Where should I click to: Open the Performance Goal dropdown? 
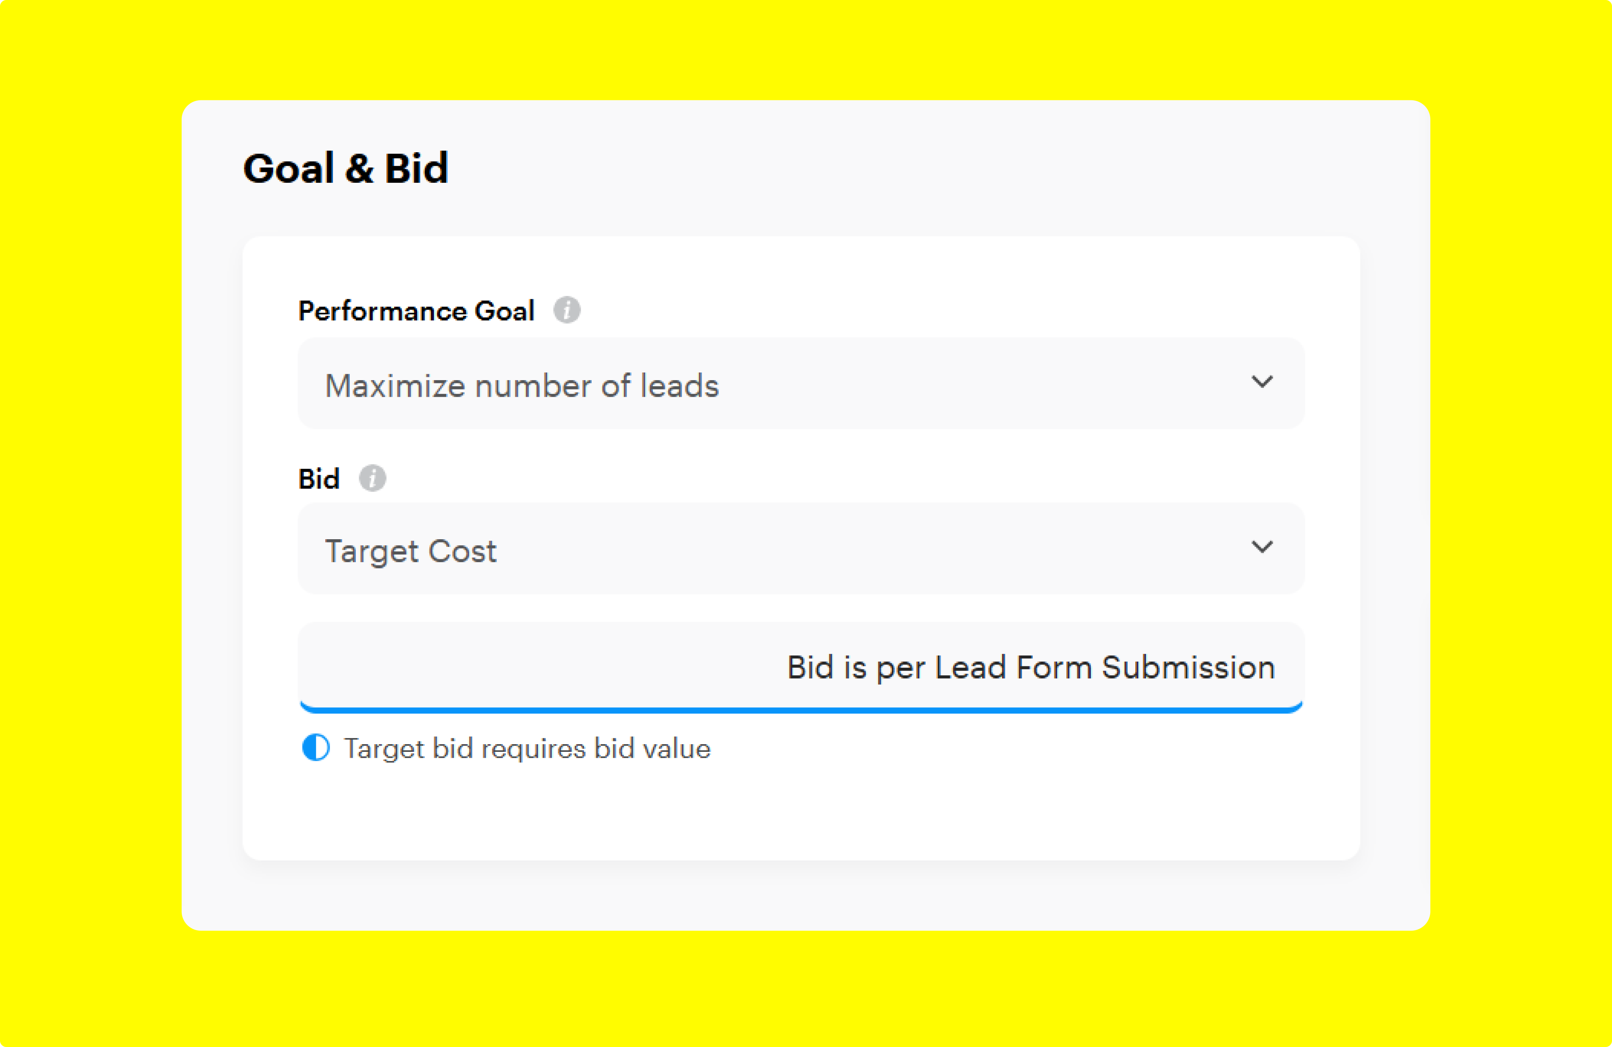pyautogui.click(x=801, y=383)
